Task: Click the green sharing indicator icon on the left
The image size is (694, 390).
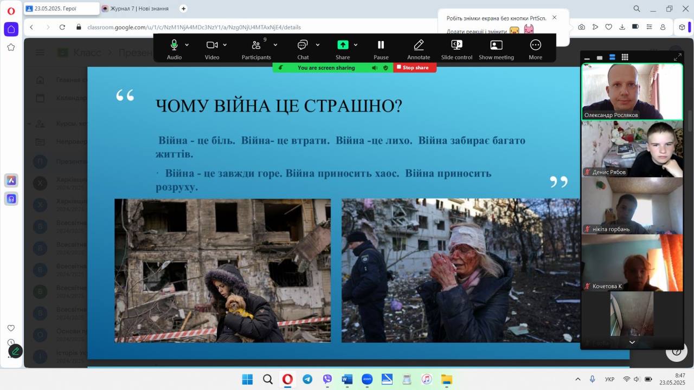Action: 280,68
